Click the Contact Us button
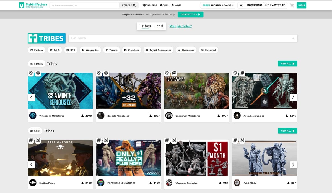 [190, 14]
